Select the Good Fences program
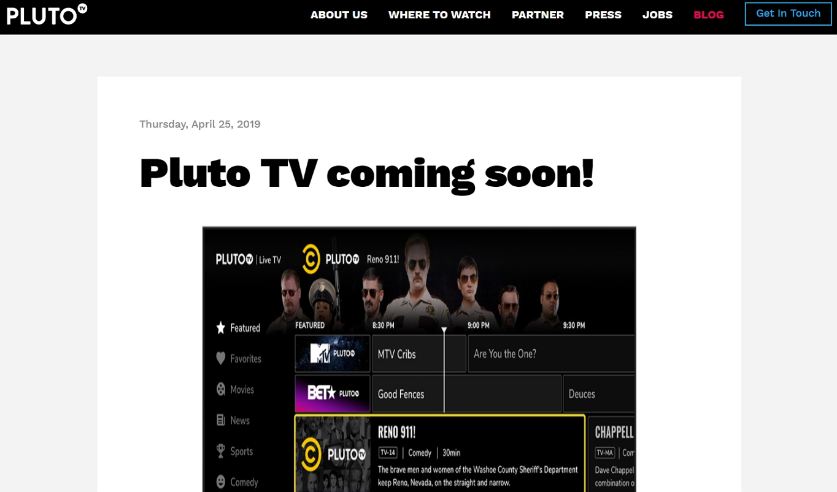The width and height of the screenshot is (837, 492). coord(466,393)
